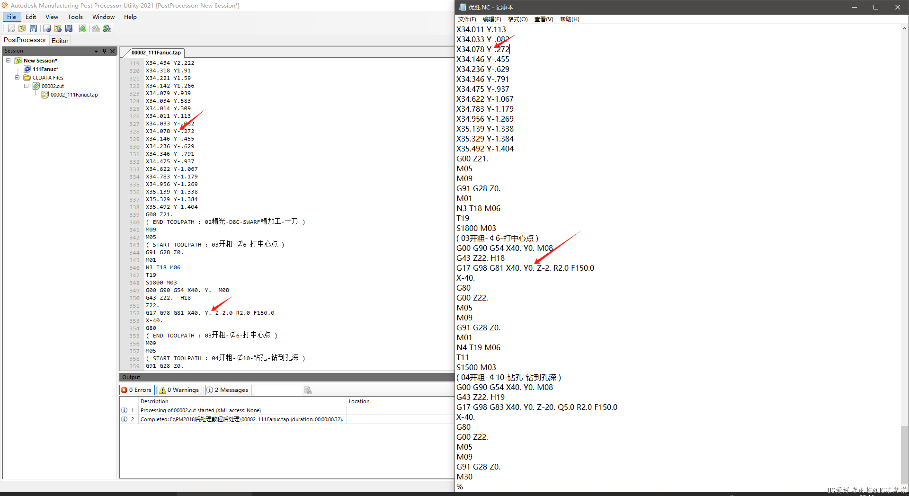Open the View menu
The height and width of the screenshot is (496, 909).
(52, 17)
